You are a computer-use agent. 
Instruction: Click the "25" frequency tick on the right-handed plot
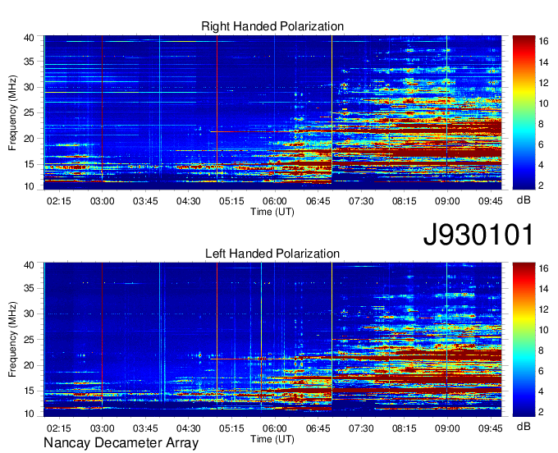click(x=30, y=112)
